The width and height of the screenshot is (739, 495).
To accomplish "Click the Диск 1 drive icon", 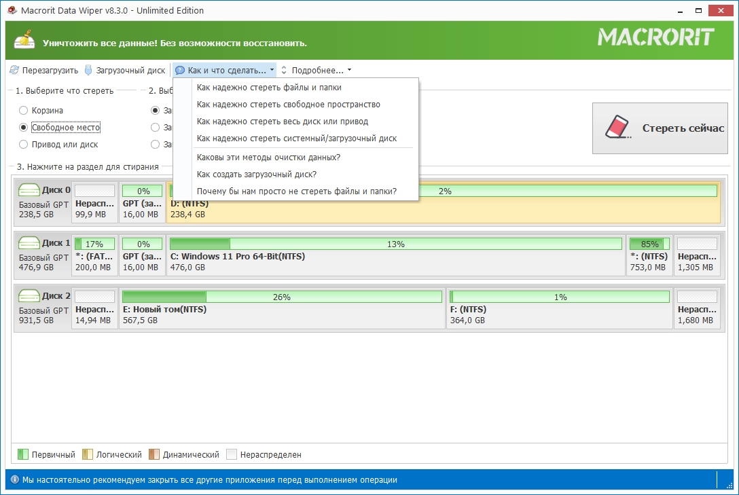I will 29,243.
